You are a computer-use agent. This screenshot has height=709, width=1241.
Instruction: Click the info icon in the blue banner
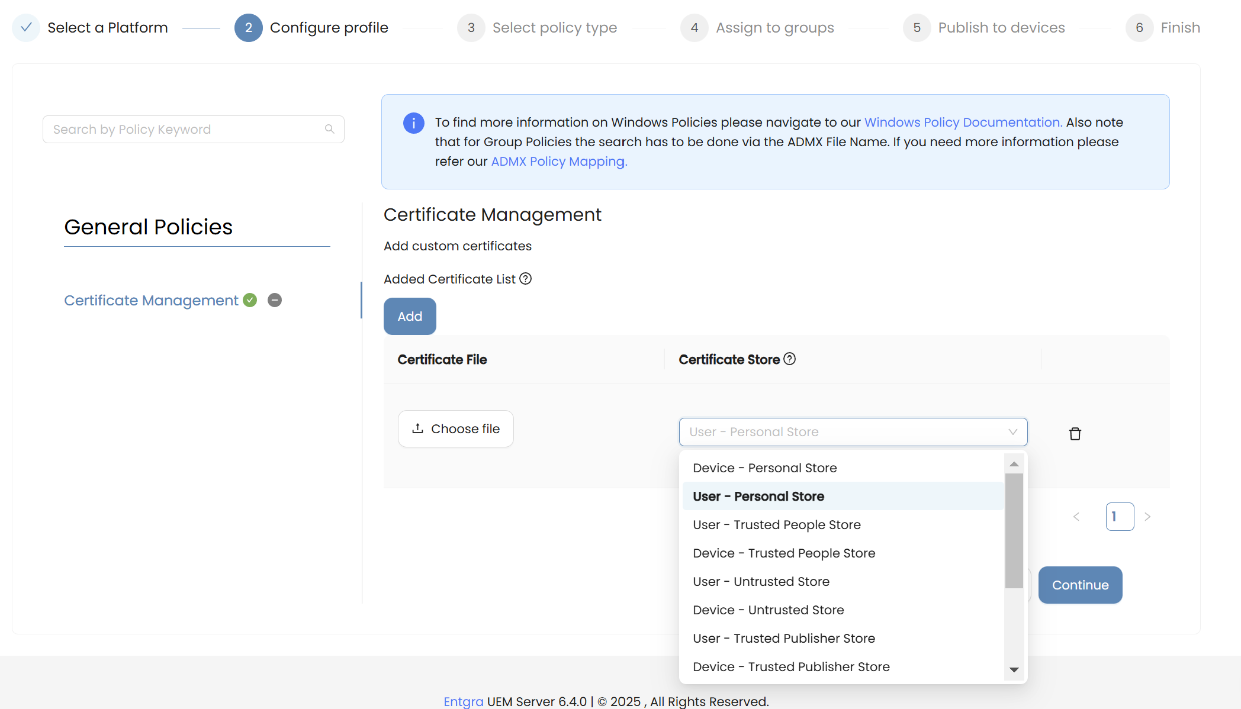click(414, 123)
